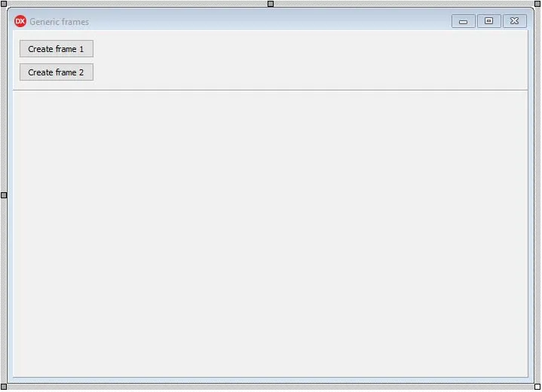Select the top-right corner sizing handle

[x=537, y=4]
